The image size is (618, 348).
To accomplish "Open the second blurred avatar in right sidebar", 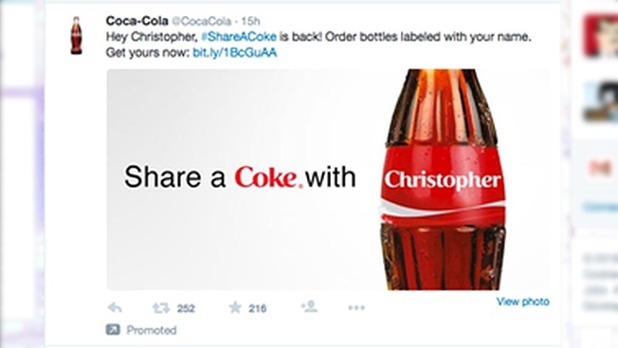I will 601,101.
